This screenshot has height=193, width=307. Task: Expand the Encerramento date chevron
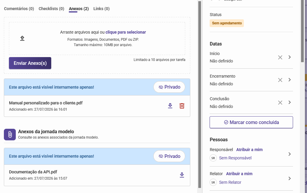point(289,80)
